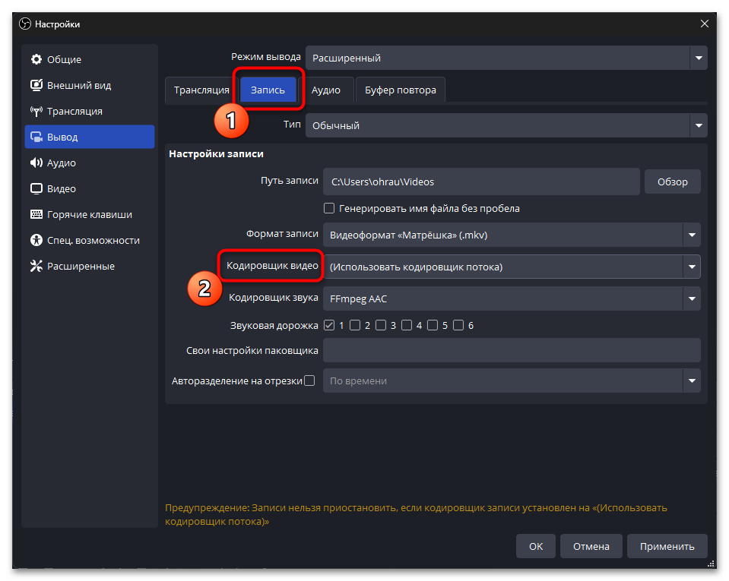This screenshot has height=581, width=729.
Task: Open the Спец. возможности accessibility icon
Action: click(36, 241)
